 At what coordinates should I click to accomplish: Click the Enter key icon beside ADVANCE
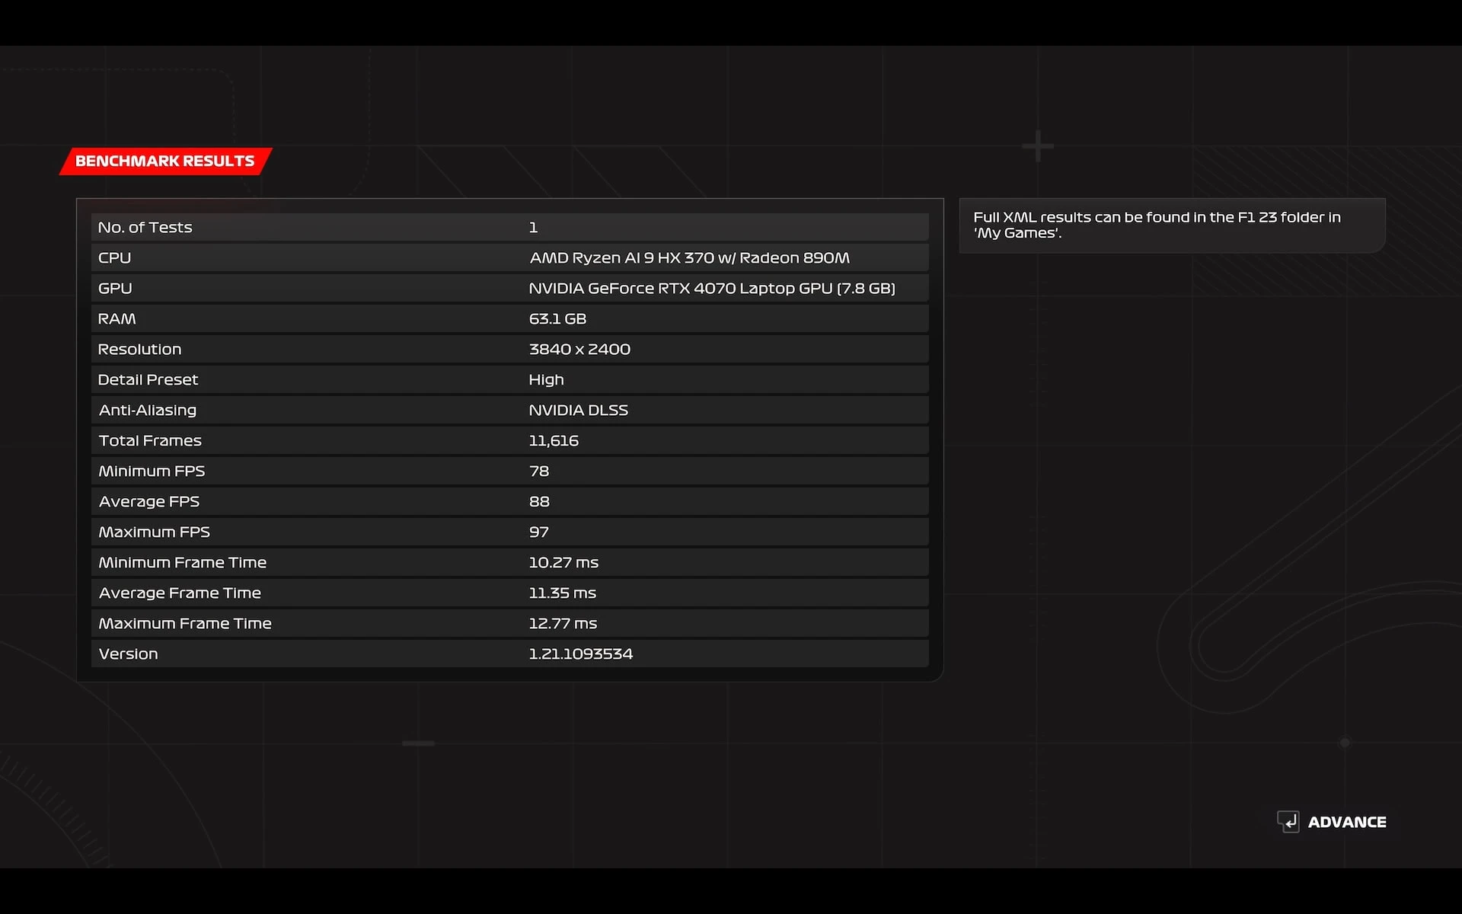1288,822
